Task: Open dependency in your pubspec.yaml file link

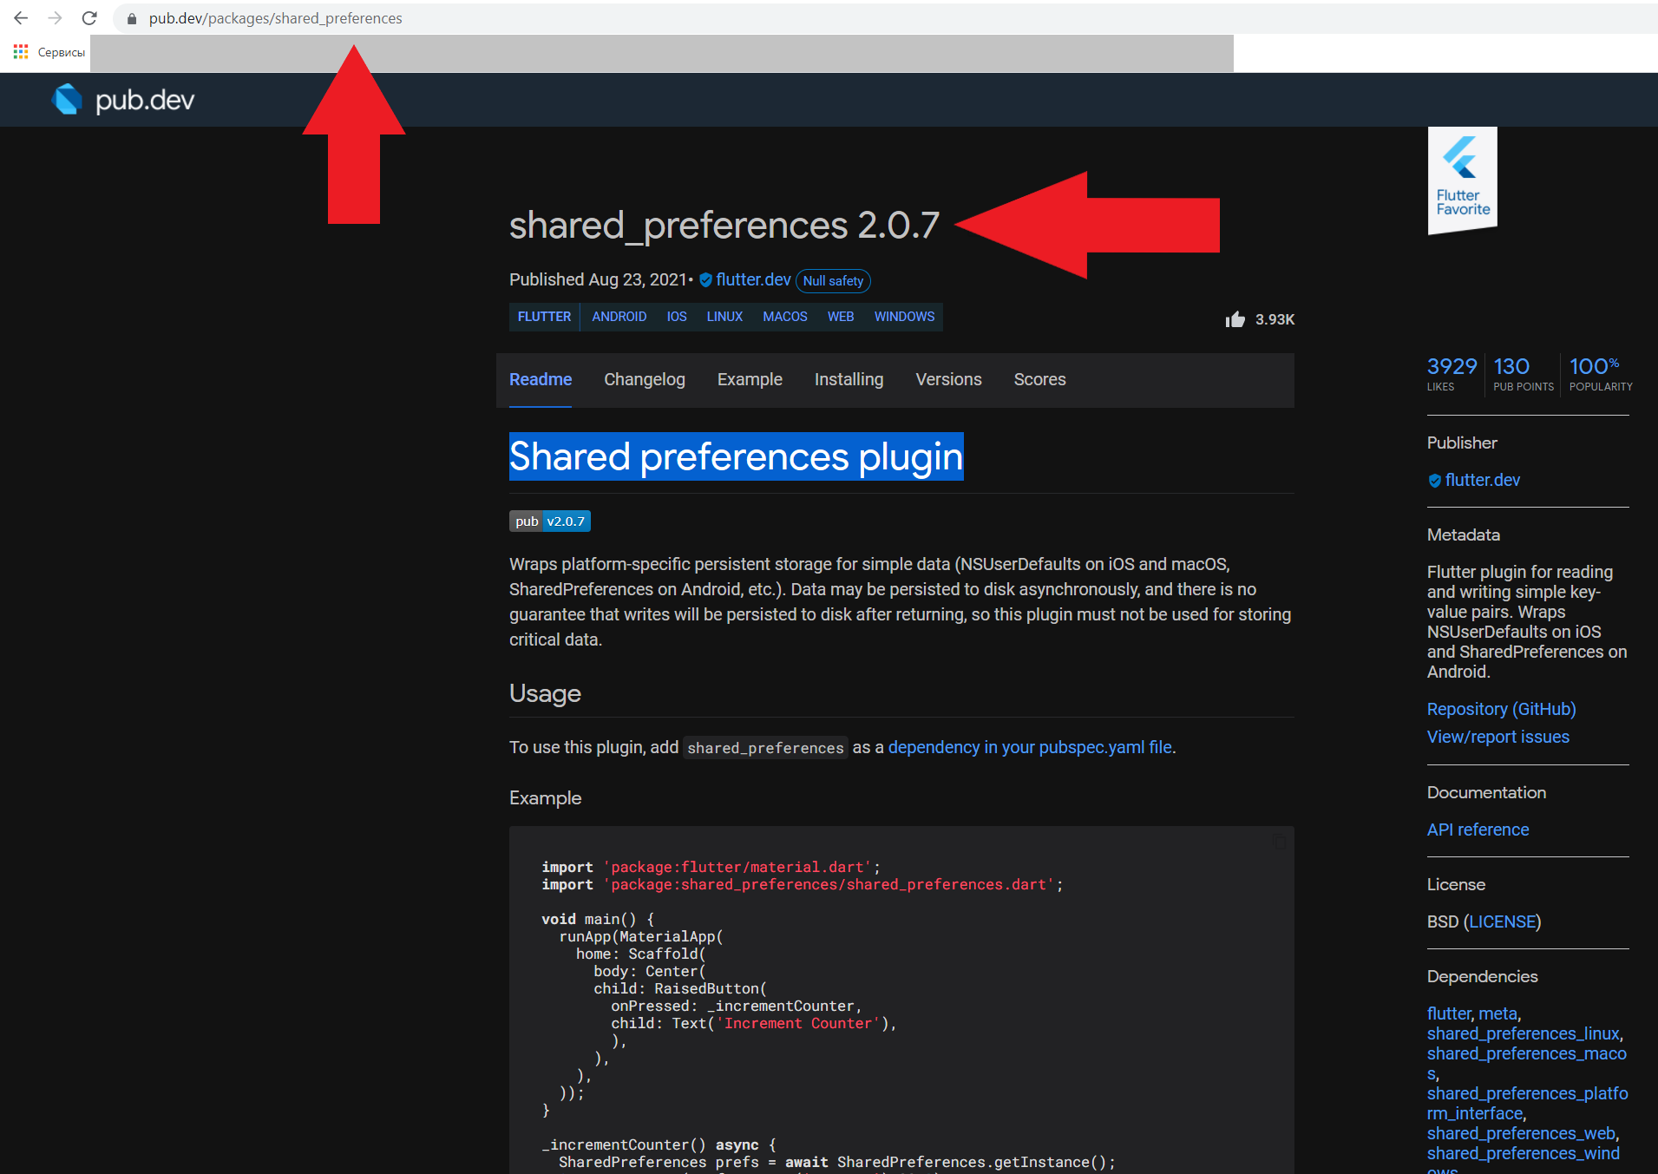Action: tap(1030, 747)
